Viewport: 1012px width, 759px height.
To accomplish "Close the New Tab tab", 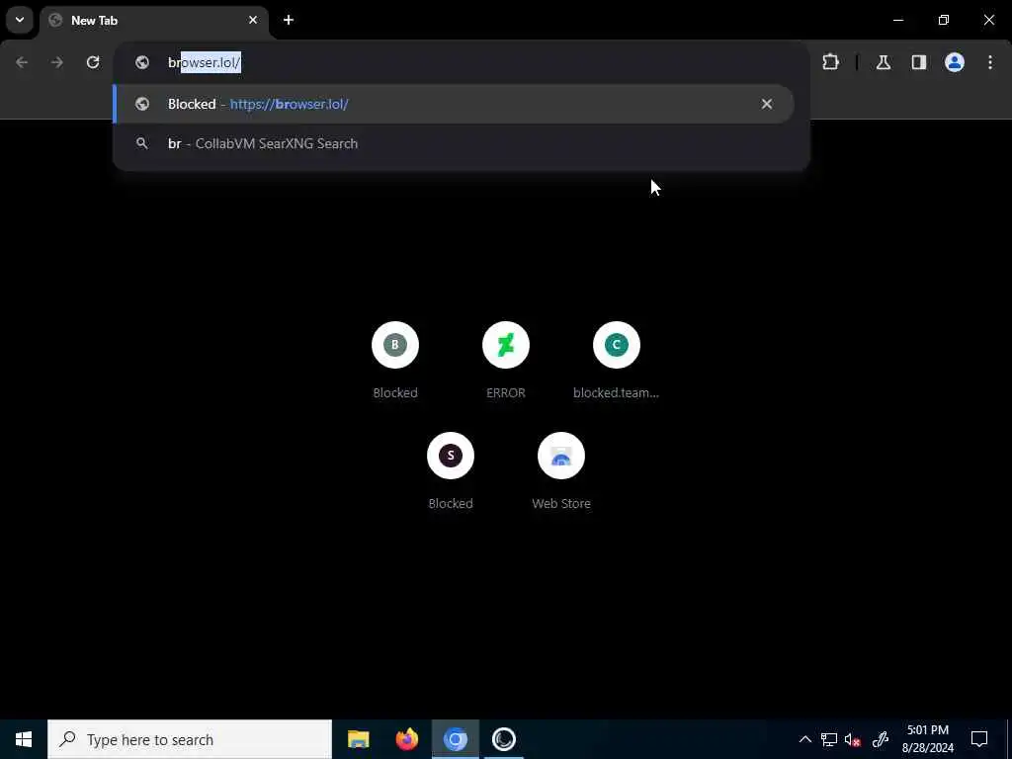I will (x=253, y=20).
